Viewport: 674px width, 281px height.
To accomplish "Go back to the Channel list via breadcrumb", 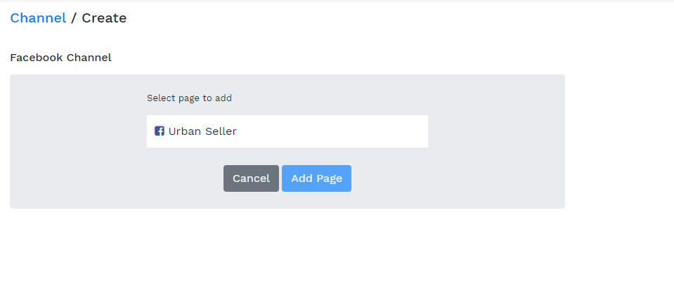I will tap(38, 18).
